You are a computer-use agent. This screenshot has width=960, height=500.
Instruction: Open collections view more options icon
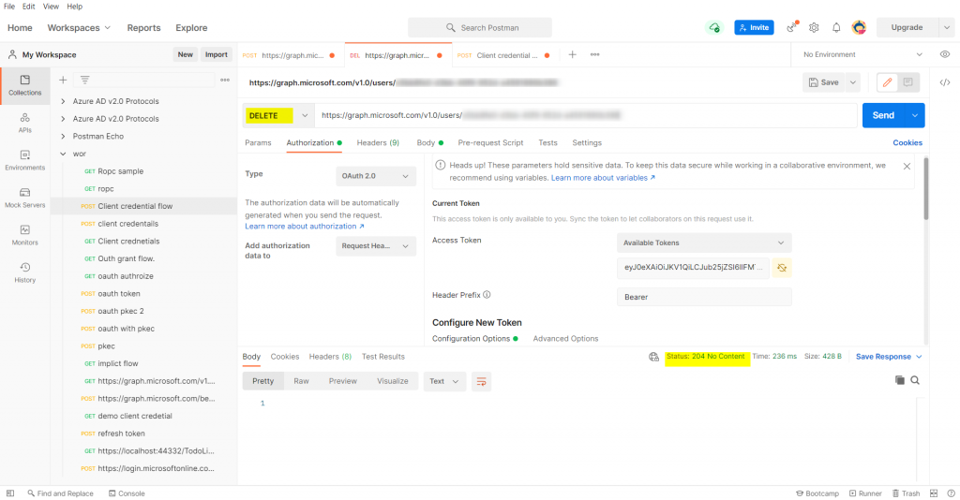click(x=225, y=81)
